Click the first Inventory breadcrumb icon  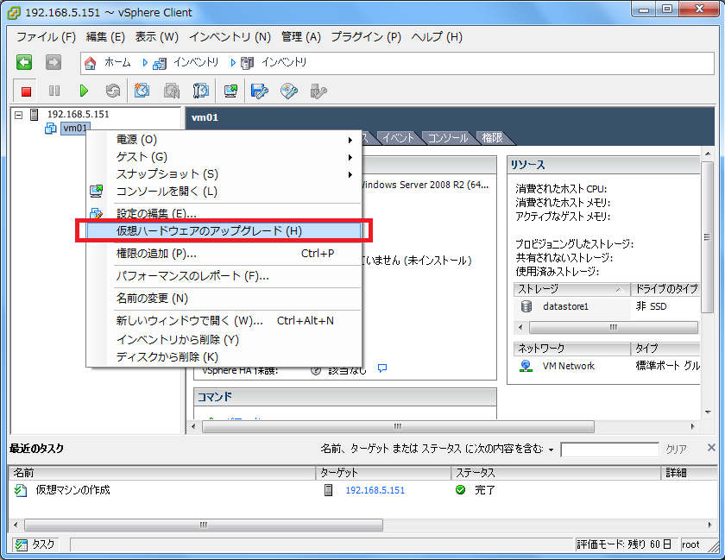click(x=160, y=63)
